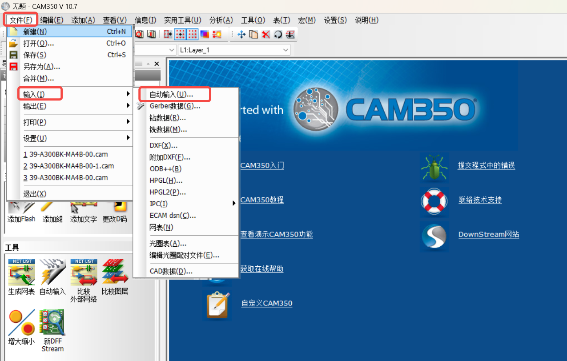Select 铣数据(M)... in the submenu
Image resolution: width=567 pixels, height=361 pixels.
pyautogui.click(x=186, y=129)
